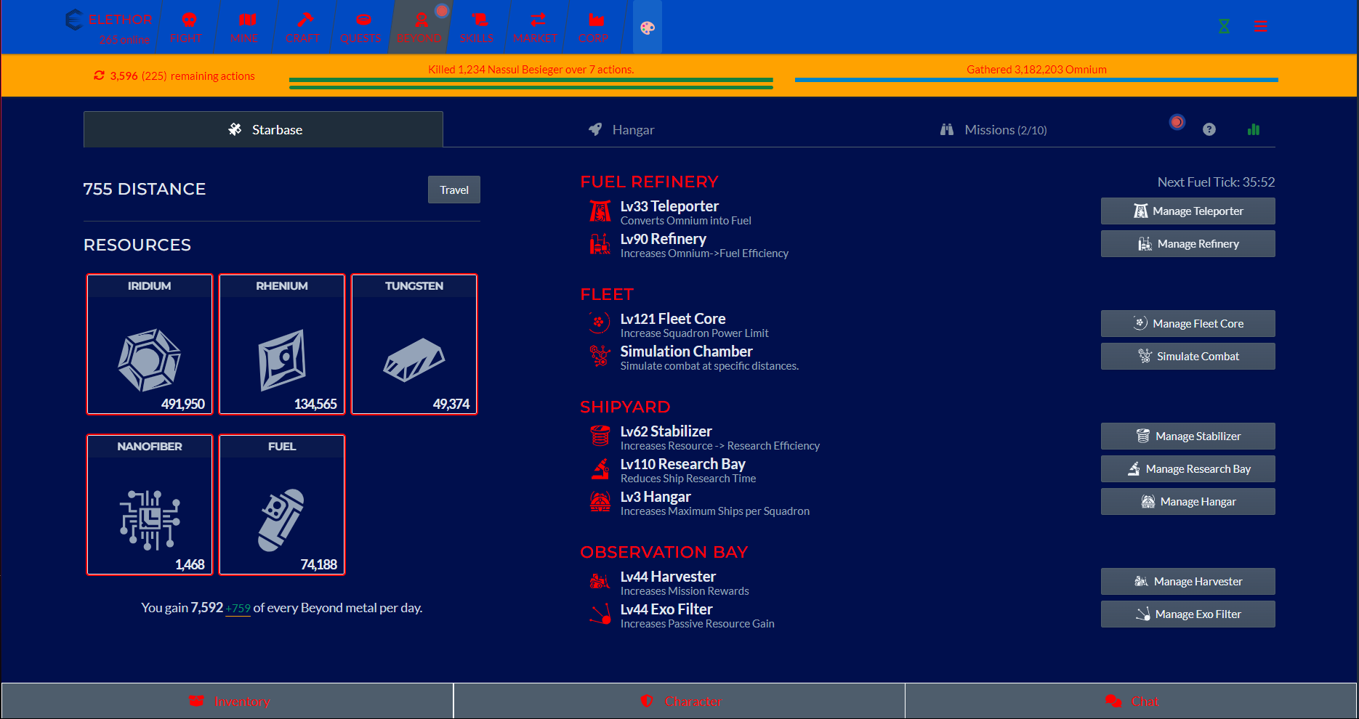The image size is (1359, 719).
Task: Click the Elethor logo
Action: point(109,20)
